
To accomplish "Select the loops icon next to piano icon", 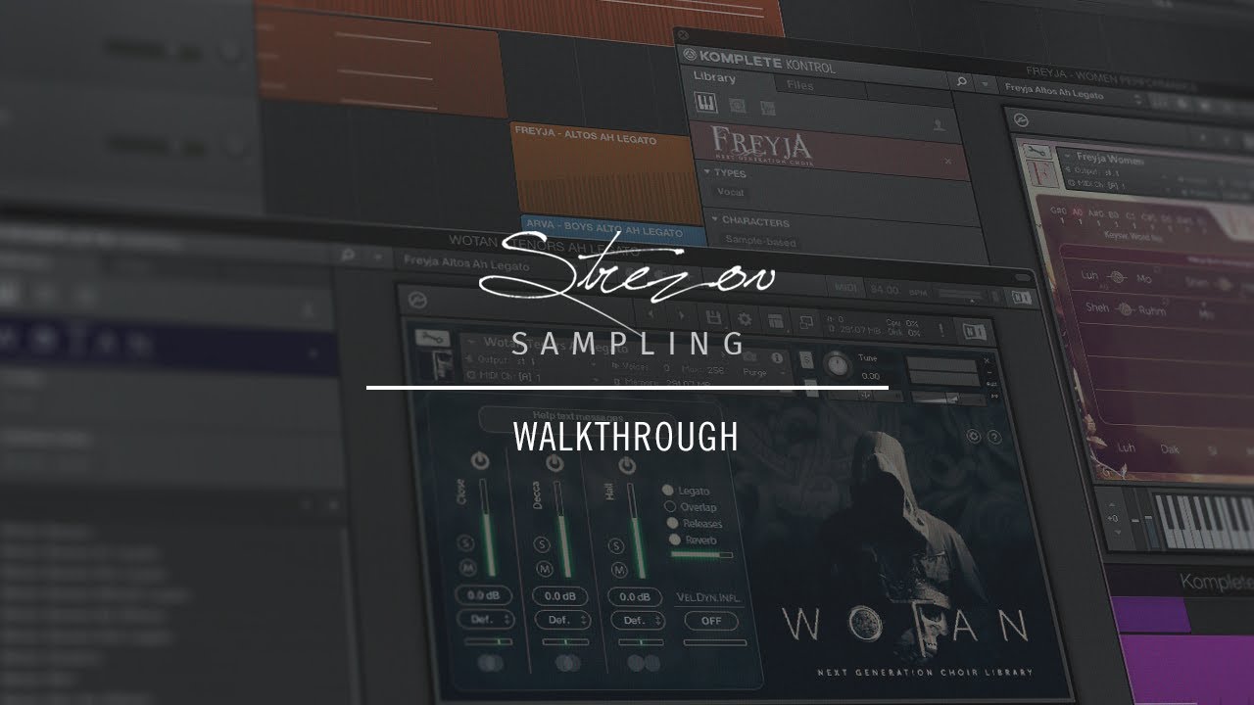I will point(738,104).
